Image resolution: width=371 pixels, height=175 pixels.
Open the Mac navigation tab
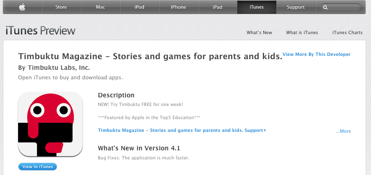click(x=100, y=7)
